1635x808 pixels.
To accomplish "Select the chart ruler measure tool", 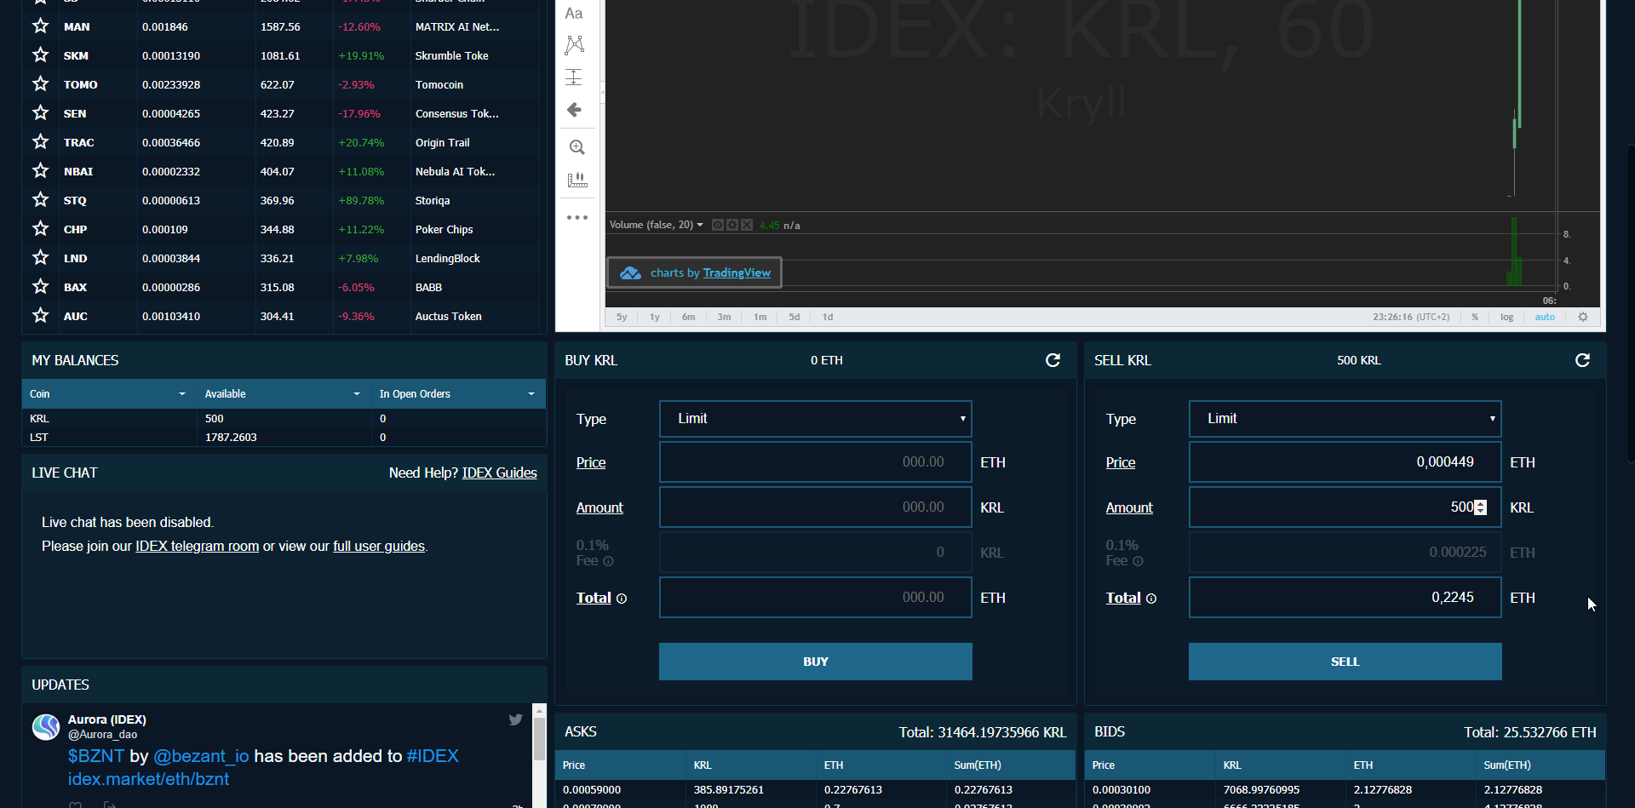I will (x=577, y=180).
